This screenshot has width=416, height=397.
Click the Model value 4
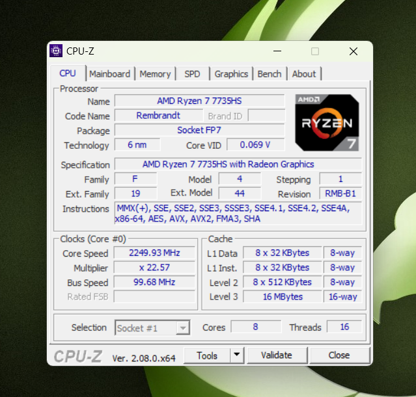pyautogui.click(x=240, y=179)
